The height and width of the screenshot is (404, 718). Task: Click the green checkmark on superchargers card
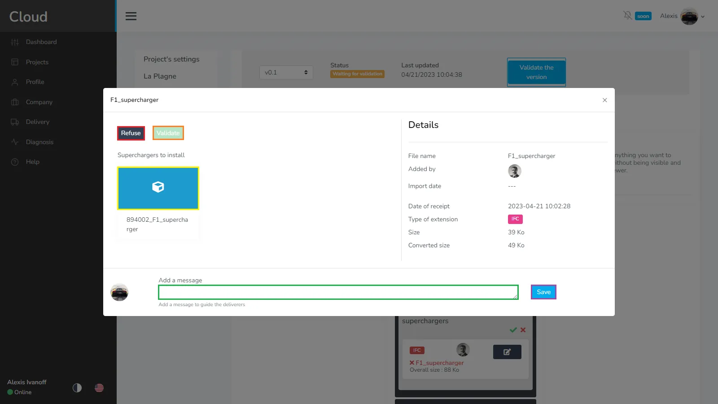pyautogui.click(x=513, y=330)
